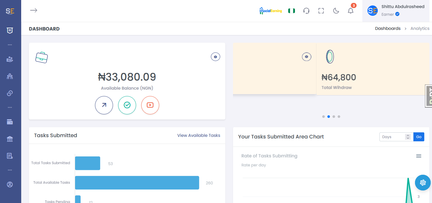Hide the available balance eye icon
This screenshot has width=432, height=203.
click(215, 57)
